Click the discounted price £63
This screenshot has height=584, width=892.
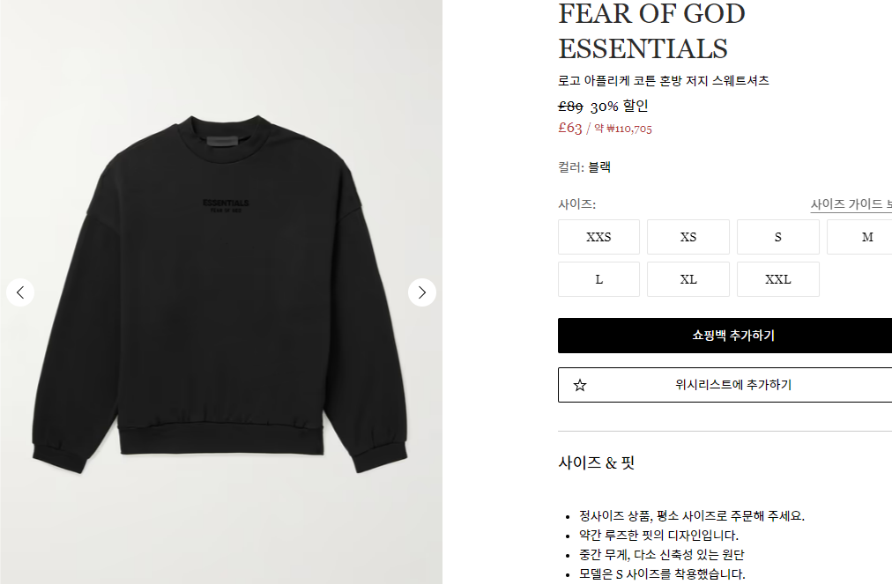(x=570, y=128)
